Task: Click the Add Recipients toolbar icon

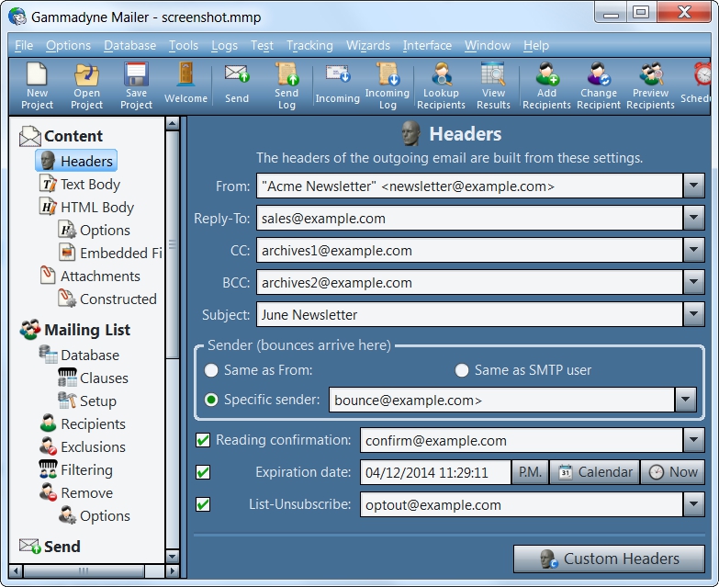Action: point(546,85)
